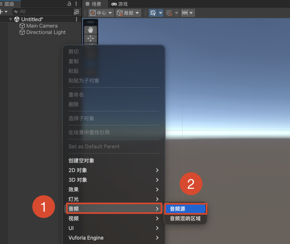Screen dimensions: 290x244
Task: Click the Main Camera cube icon
Action: click(x=22, y=26)
